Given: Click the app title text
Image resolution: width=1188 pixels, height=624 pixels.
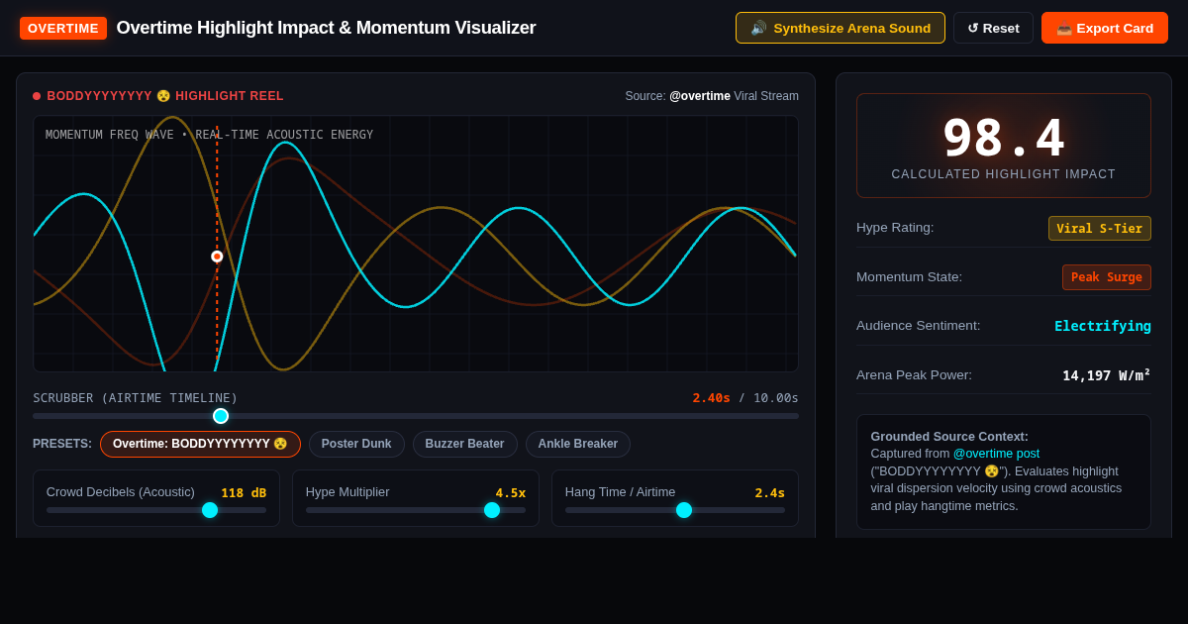Looking at the screenshot, I should click(326, 28).
